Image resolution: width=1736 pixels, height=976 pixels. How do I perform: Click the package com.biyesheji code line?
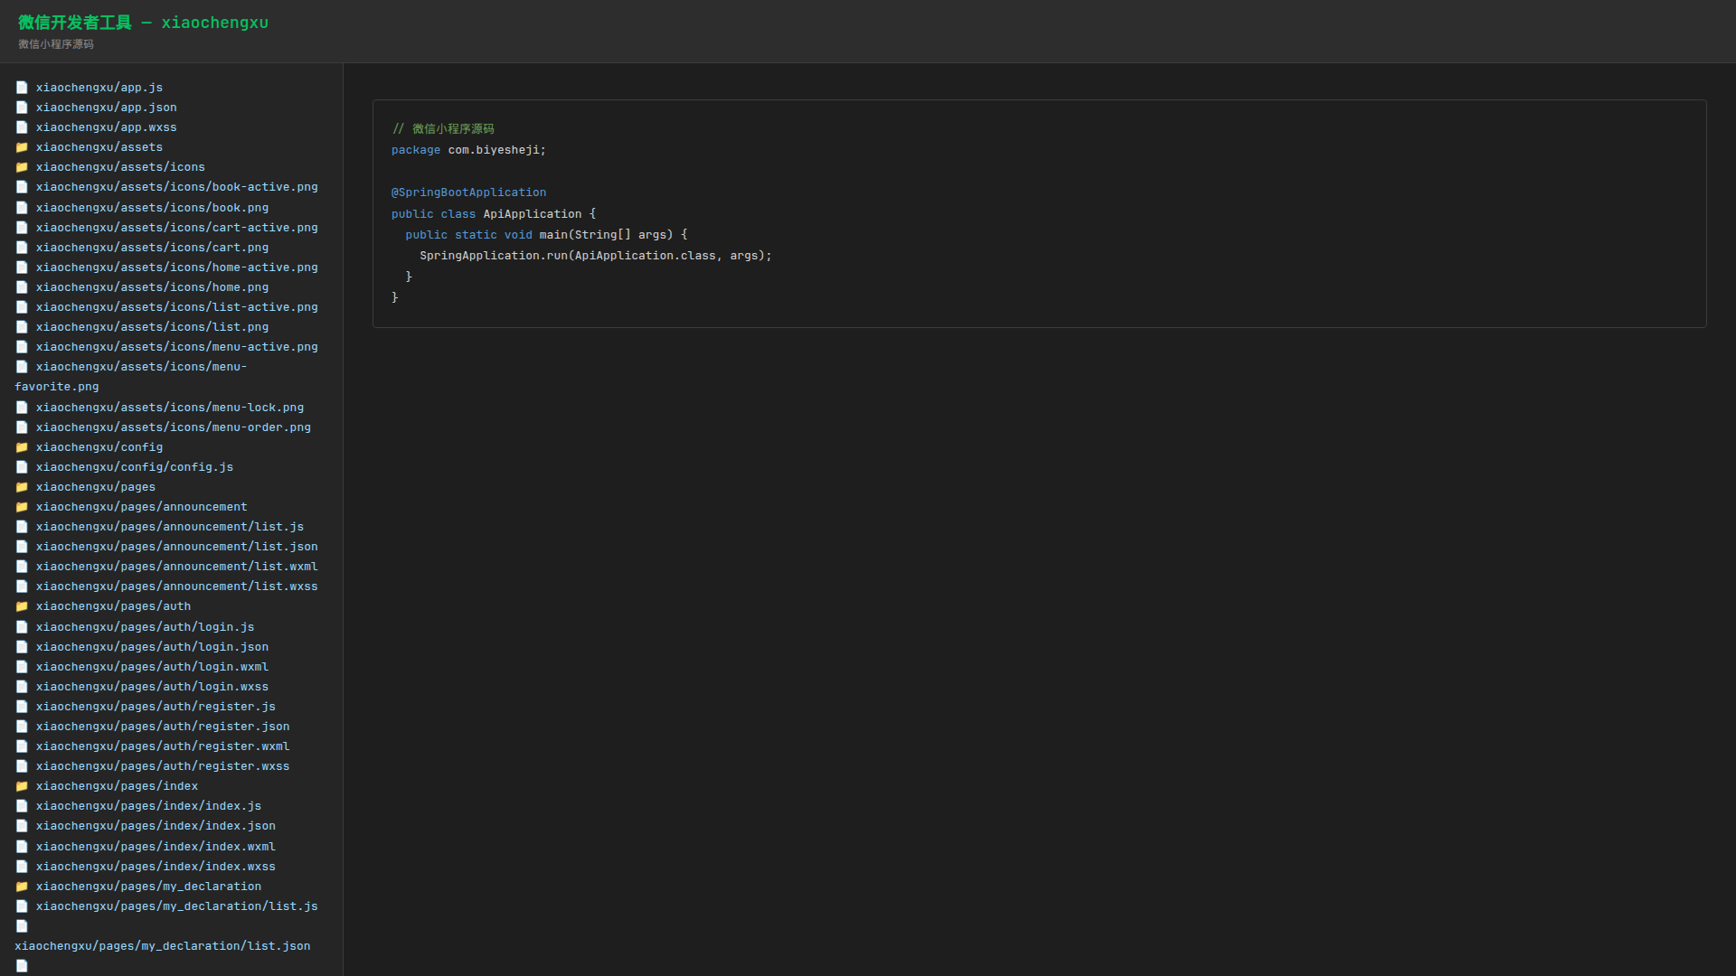point(468,150)
